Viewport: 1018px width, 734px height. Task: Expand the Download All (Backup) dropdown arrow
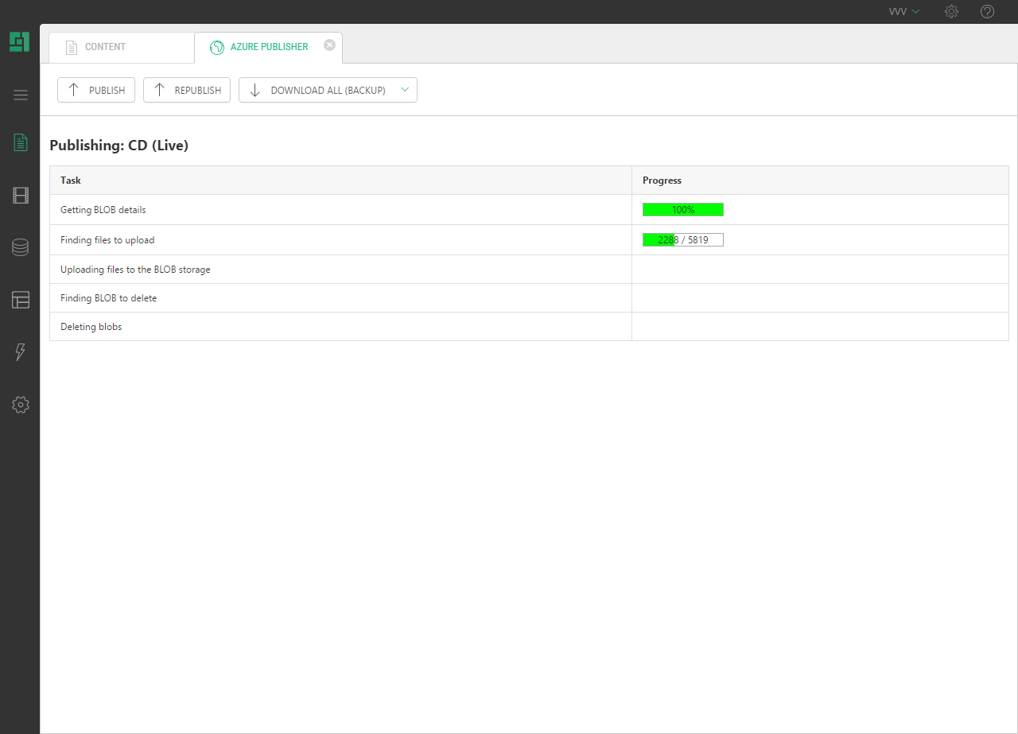point(405,90)
